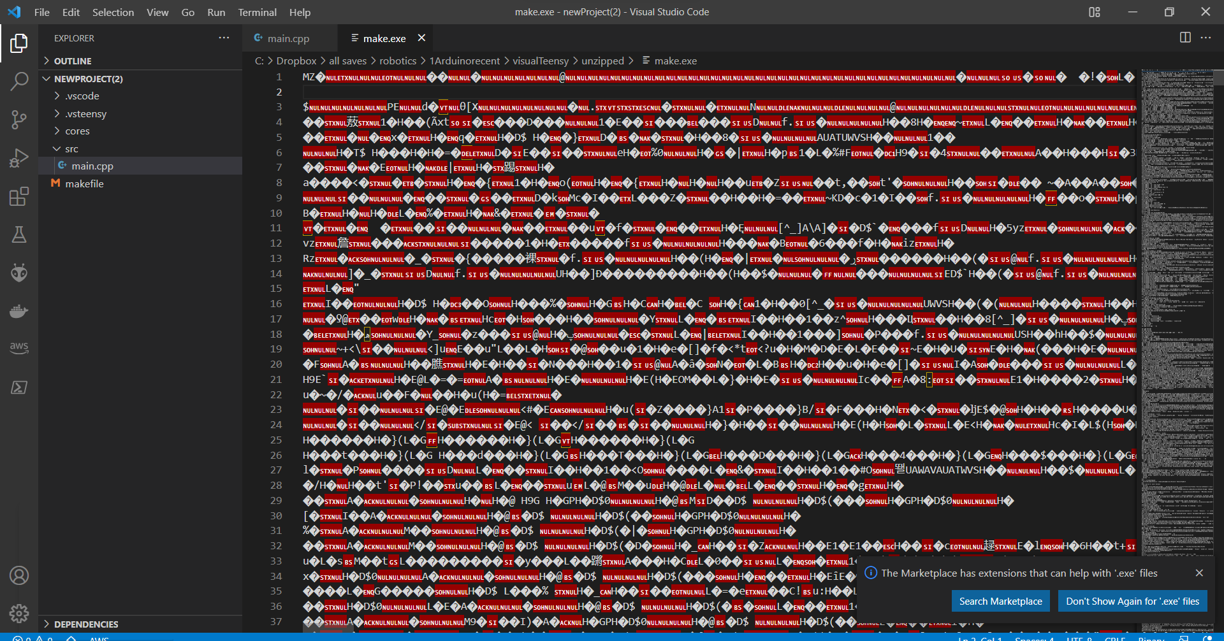This screenshot has width=1224, height=641.
Task: Open the Search view
Action: [x=19, y=81]
